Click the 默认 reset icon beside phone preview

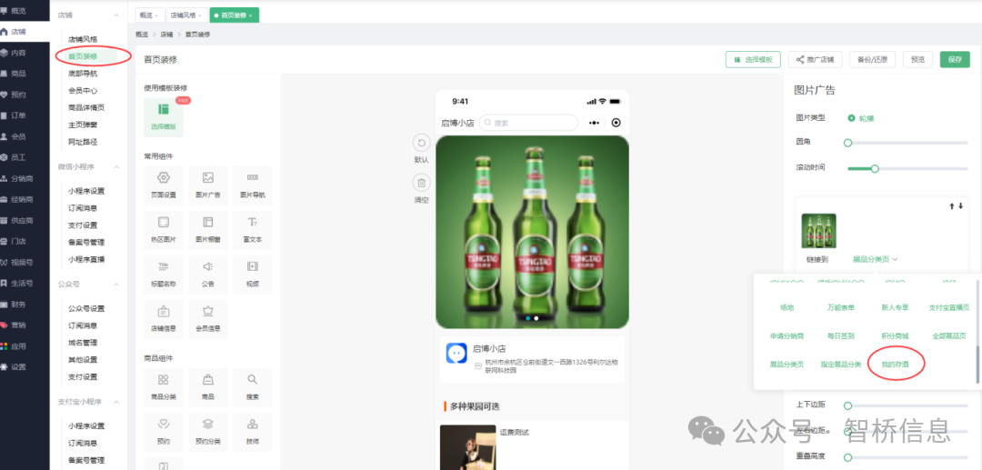(x=422, y=144)
